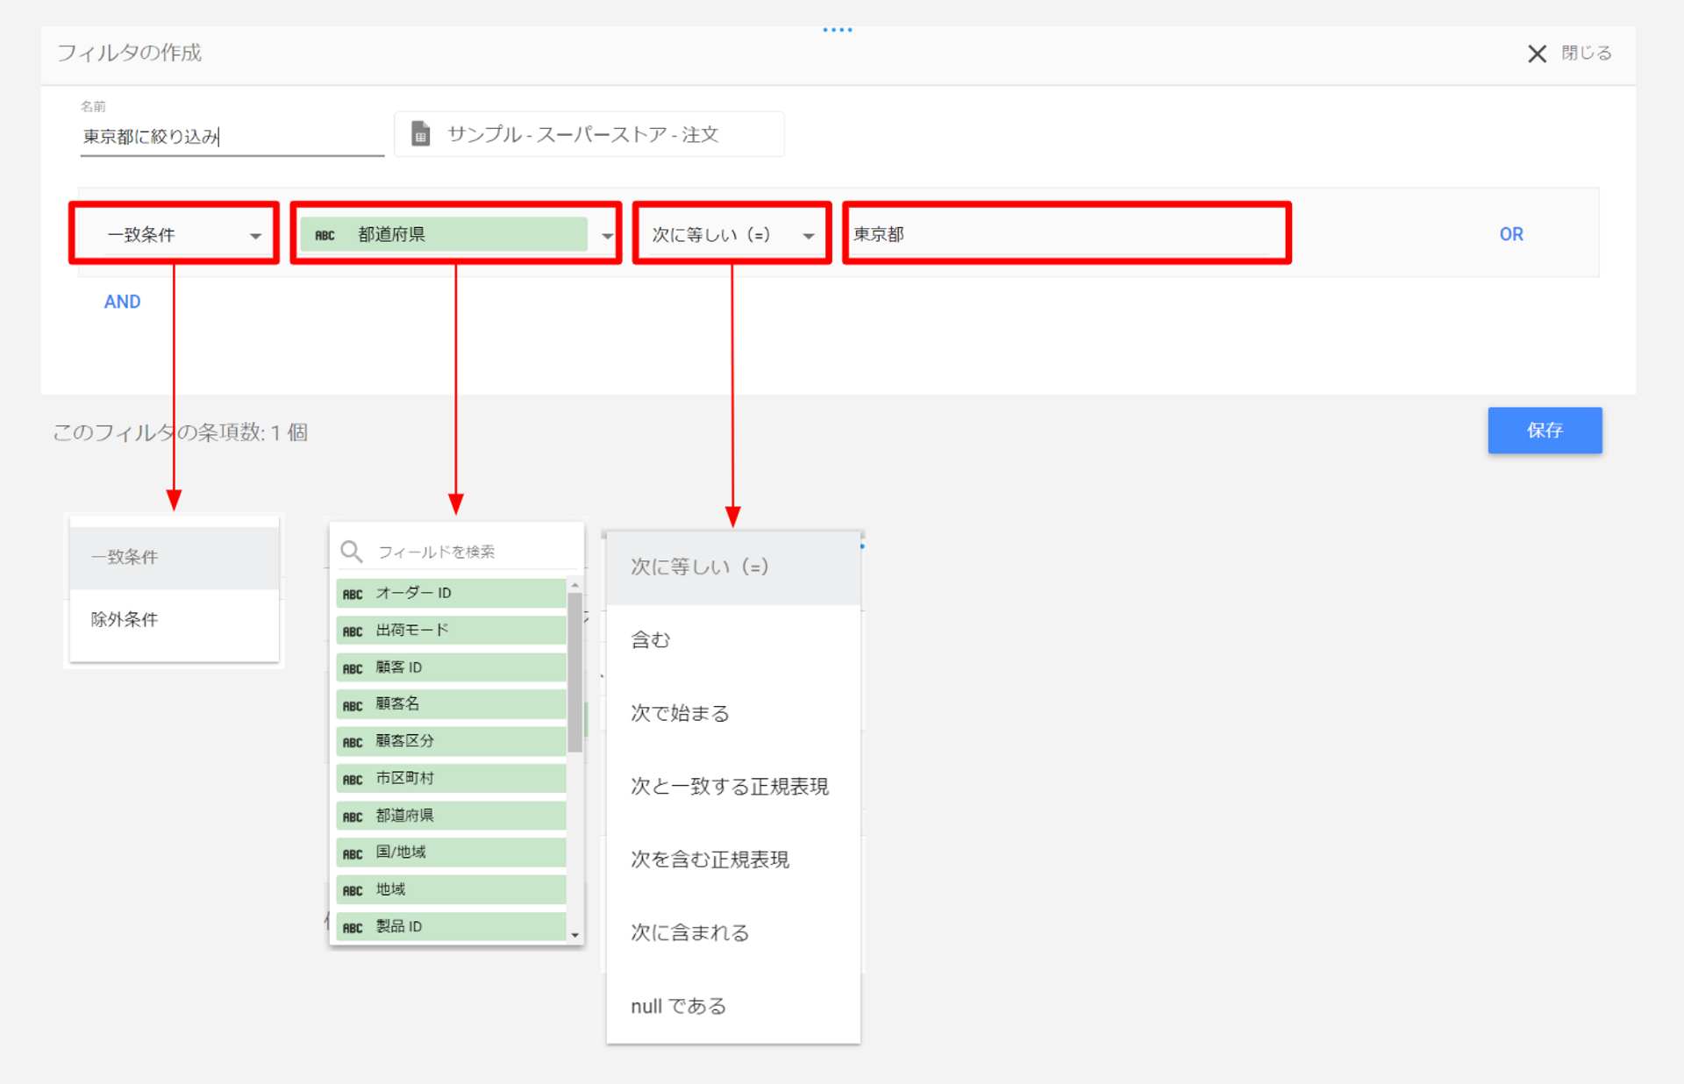Choose 次に等しい (=) in operator menu

[733, 567]
